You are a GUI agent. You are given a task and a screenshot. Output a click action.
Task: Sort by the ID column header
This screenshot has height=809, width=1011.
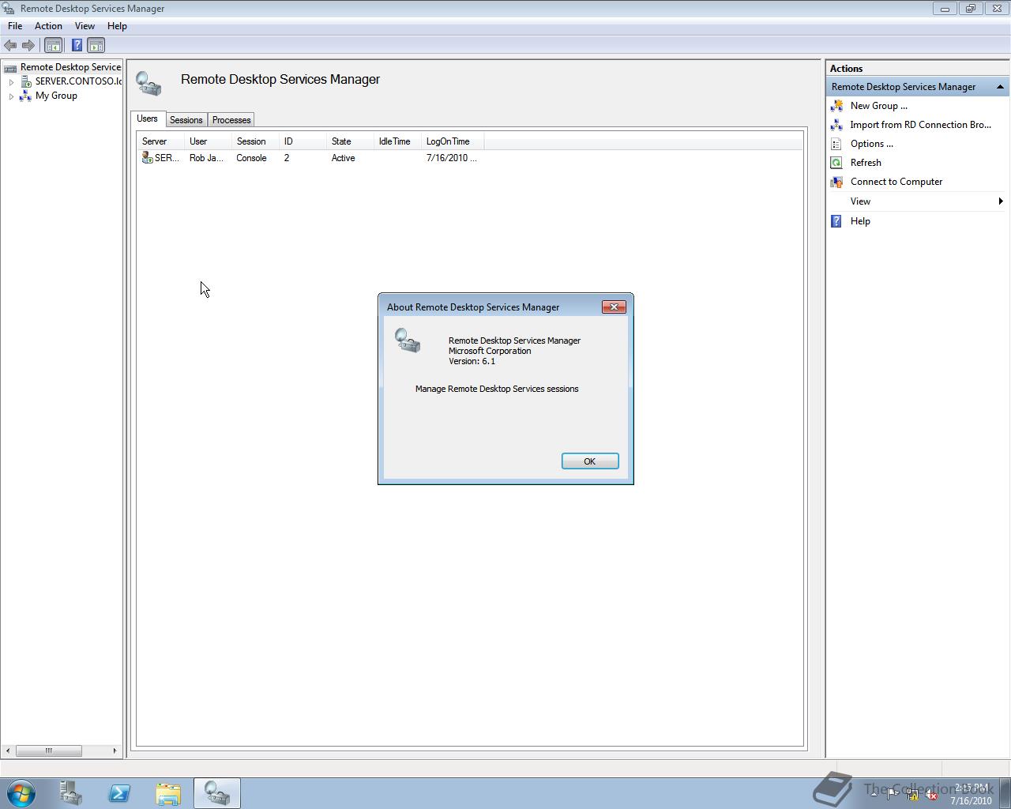click(x=303, y=141)
